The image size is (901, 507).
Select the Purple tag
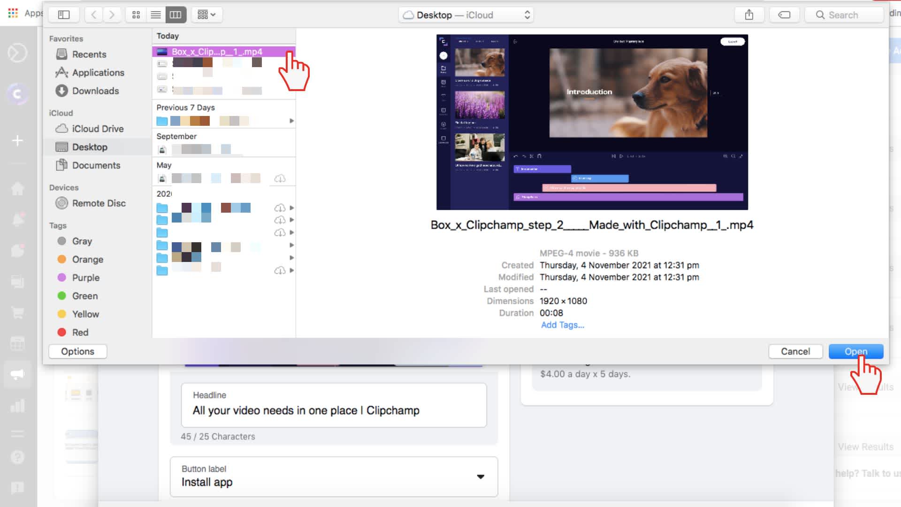(78, 278)
